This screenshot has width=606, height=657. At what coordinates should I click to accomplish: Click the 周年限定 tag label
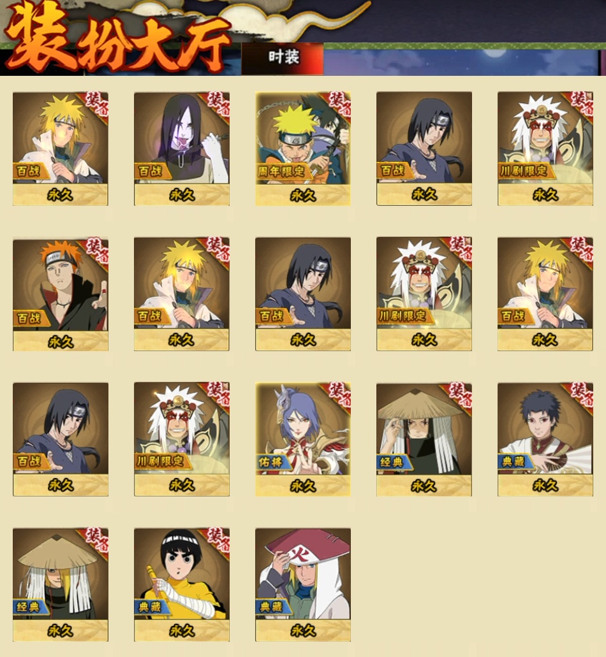click(x=281, y=171)
